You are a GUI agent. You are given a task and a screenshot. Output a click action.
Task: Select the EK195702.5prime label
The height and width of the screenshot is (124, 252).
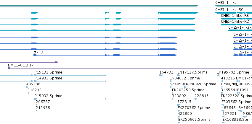pyautogui.click(x=233, y=72)
